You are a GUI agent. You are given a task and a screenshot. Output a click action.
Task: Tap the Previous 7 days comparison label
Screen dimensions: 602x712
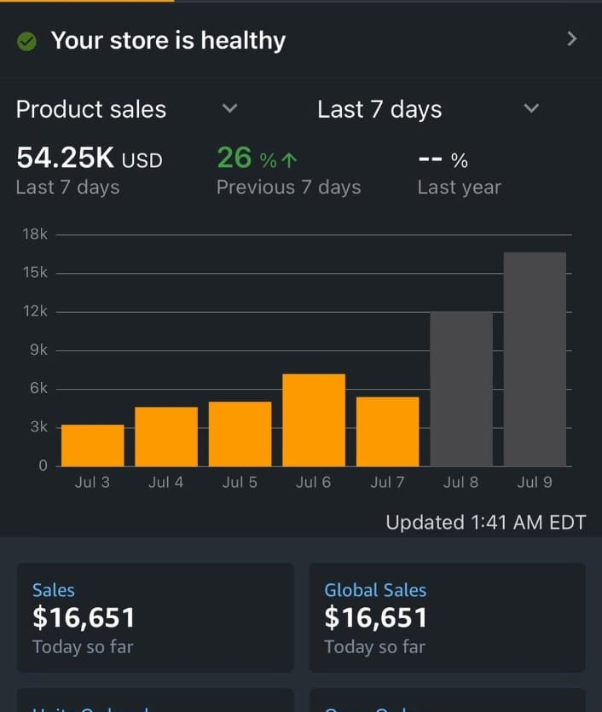point(288,188)
